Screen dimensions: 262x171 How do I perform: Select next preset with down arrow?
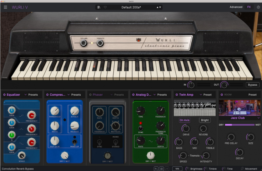[x=160, y=7]
